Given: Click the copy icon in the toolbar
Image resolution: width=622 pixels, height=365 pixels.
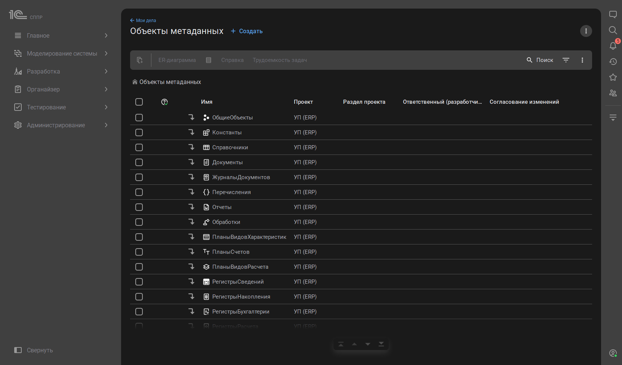Looking at the screenshot, I should coord(140,60).
